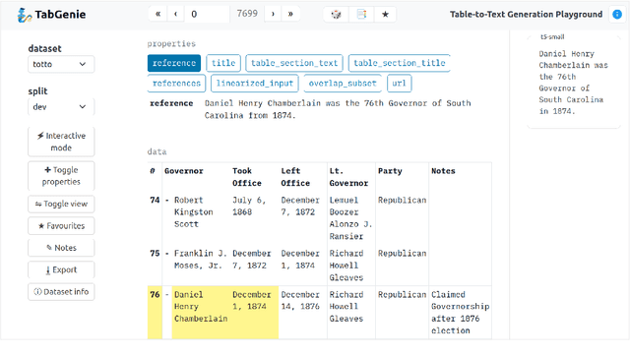Click the t5-small model output text
630x356 pixels.
573,83
